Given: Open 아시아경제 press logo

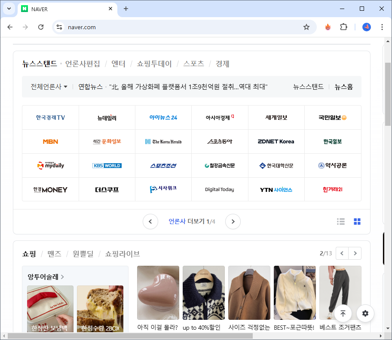Looking at the screenshot, I should tap(220, 118).
